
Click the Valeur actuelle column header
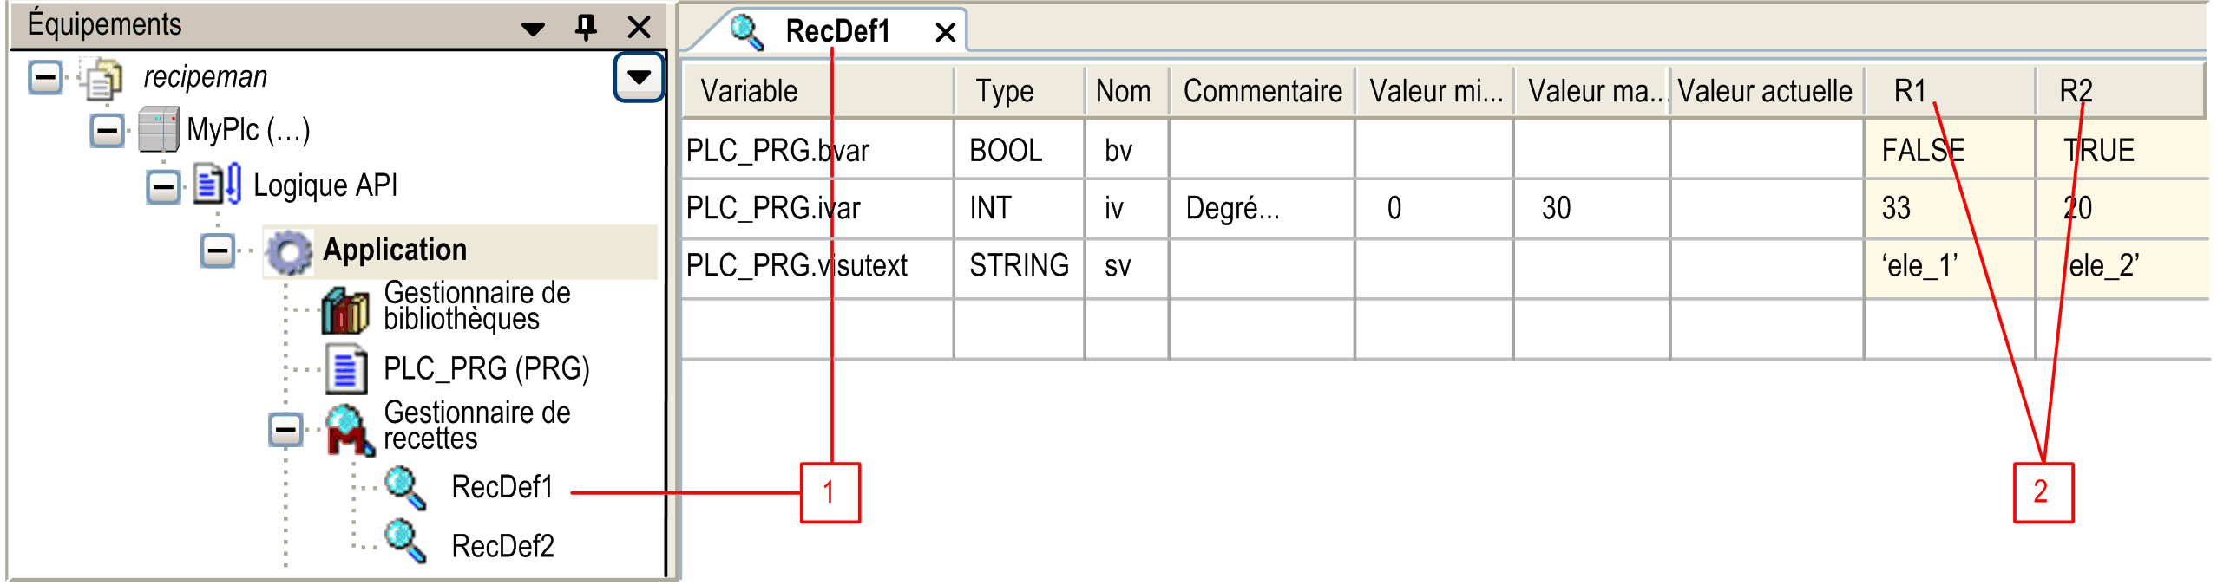1764,91
